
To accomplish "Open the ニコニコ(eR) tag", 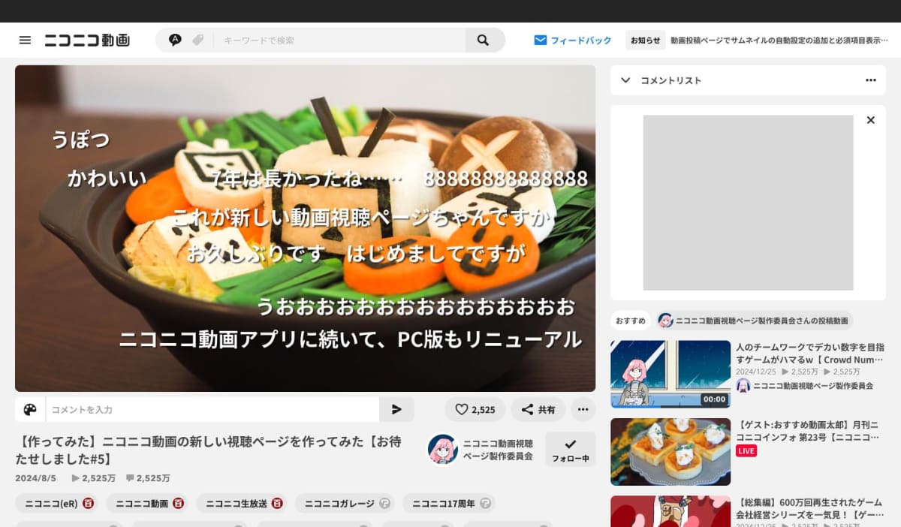I will click(x=53, y=504).
